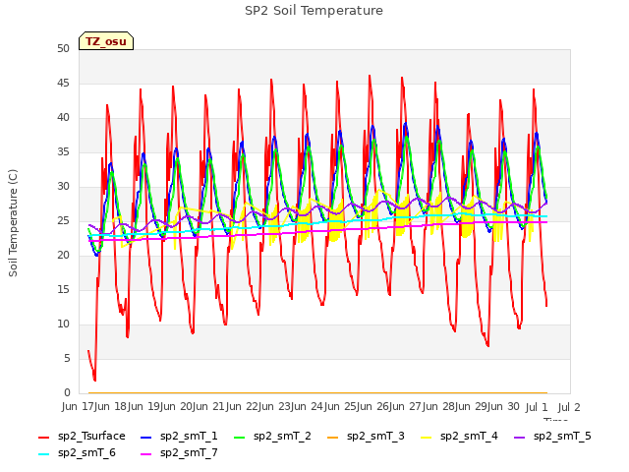The height and width of the screenshot is (472, 629).
Task: Click yellow sp2_smT_4 legend color marker
Action: (426, 437)
